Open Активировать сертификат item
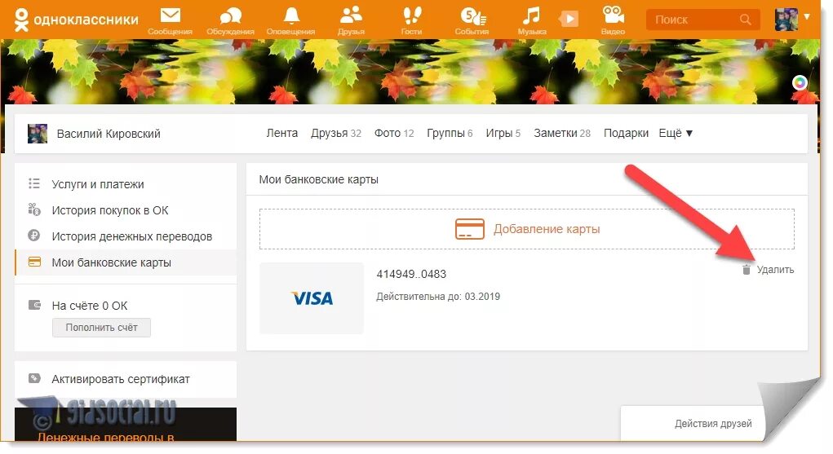The image size is (833, 454). tap(121, 379)
